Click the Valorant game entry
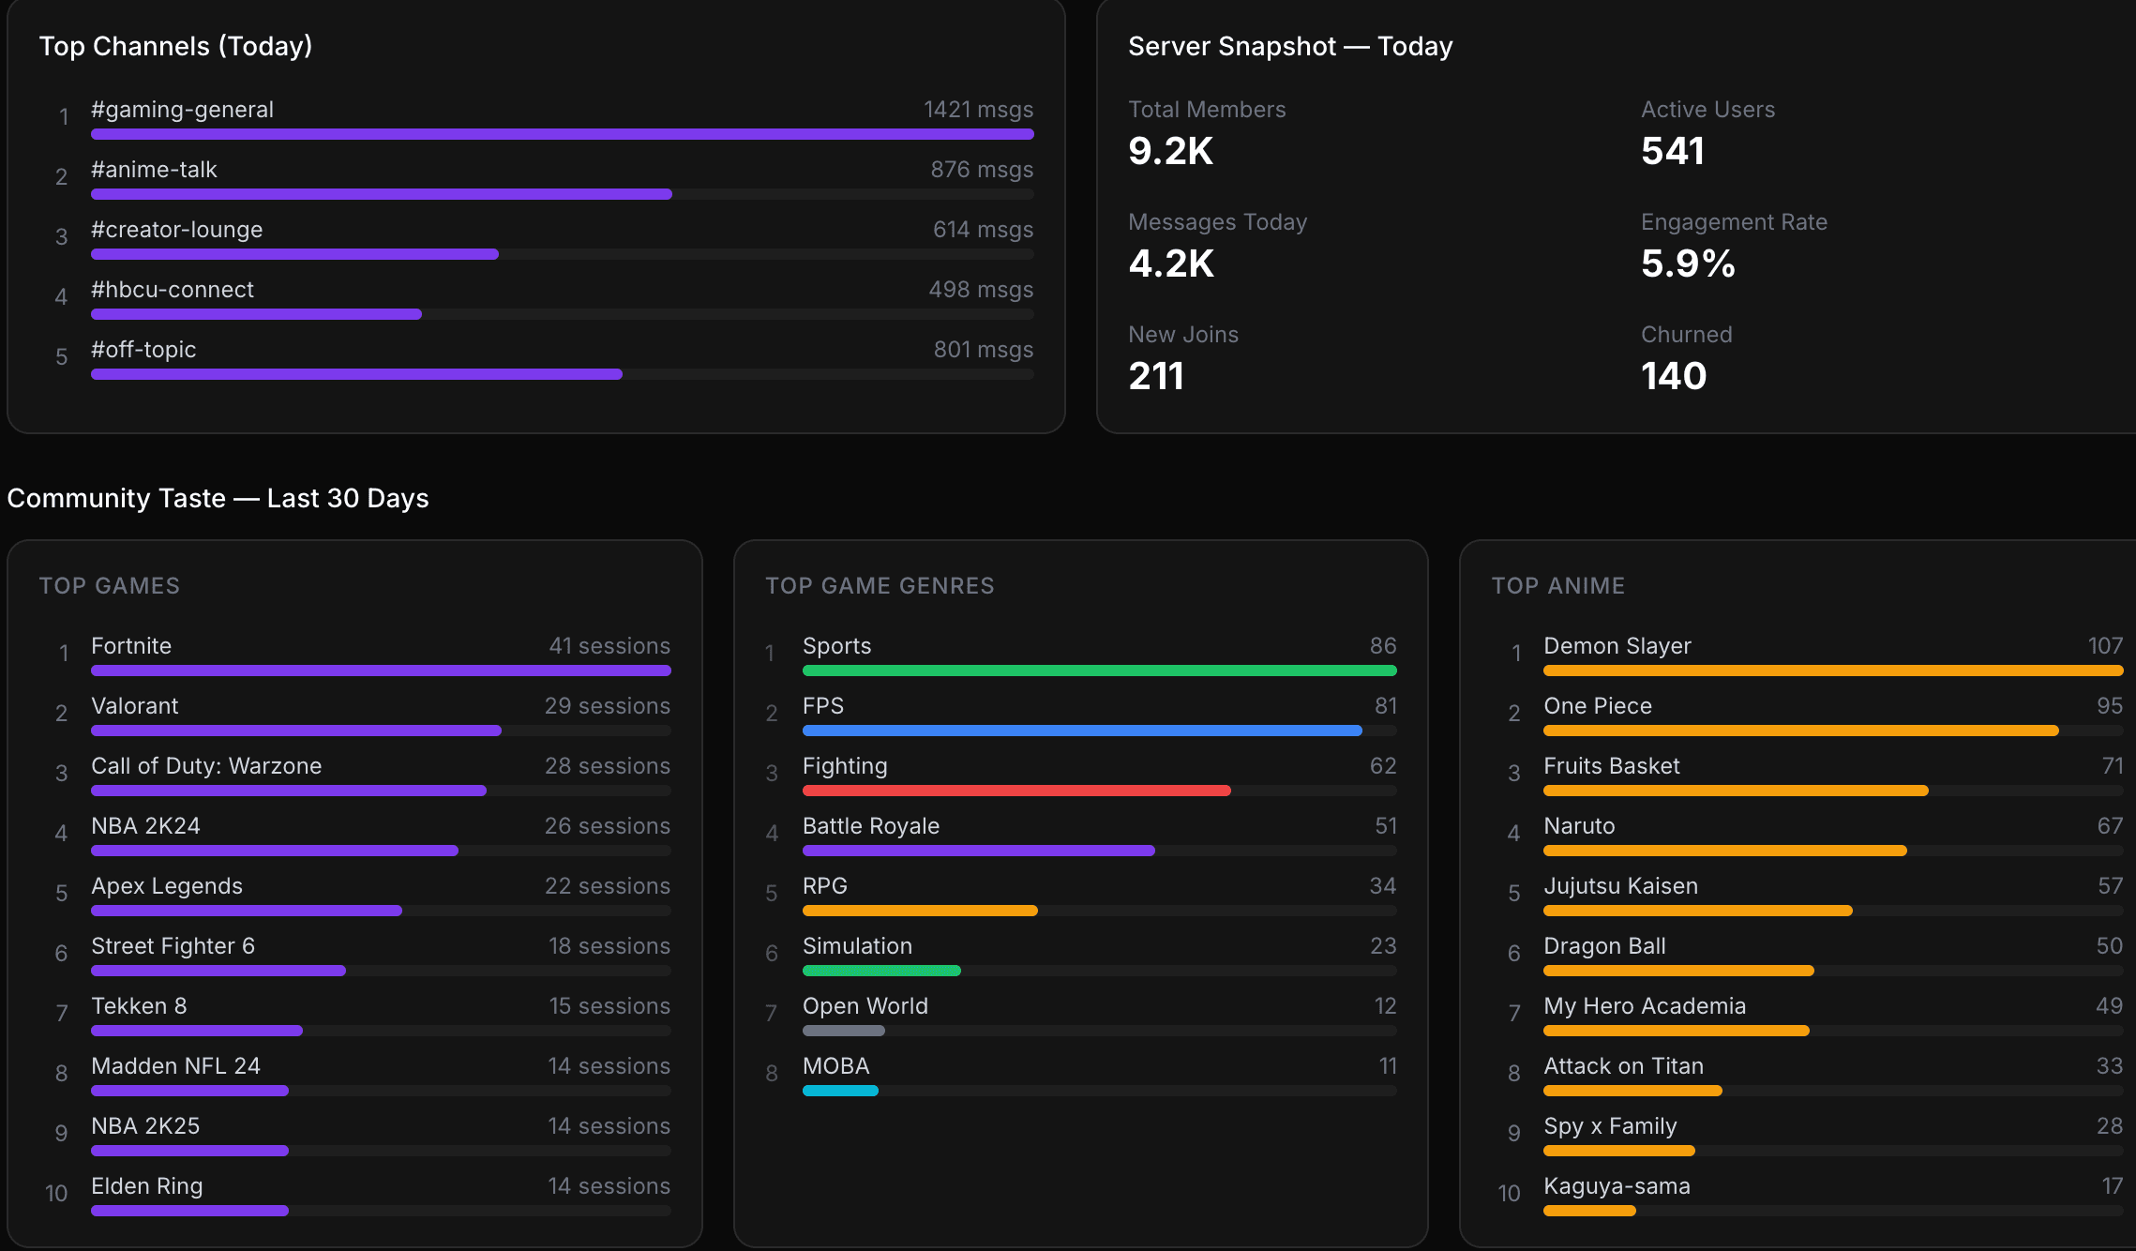Image resolution: width=2136 pixels, height=1251 pixels. (x=134, y=706)
